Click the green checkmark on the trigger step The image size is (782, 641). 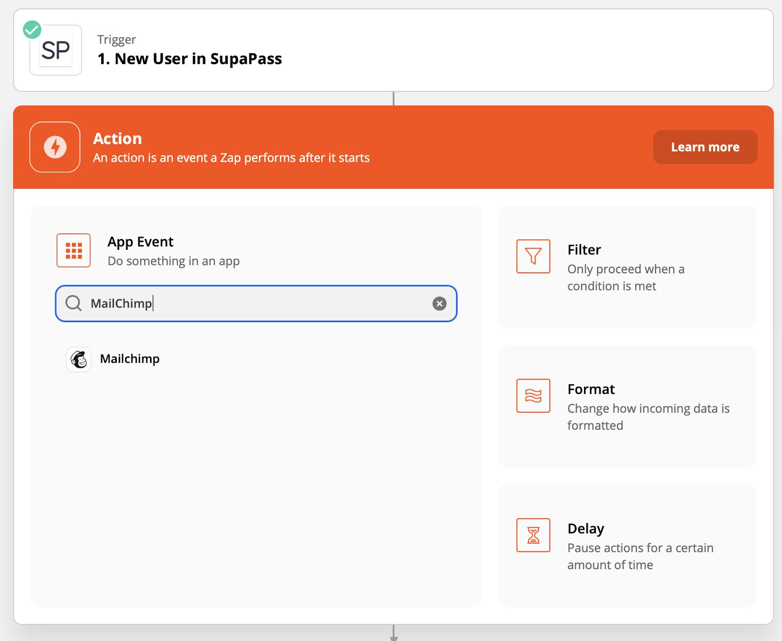click(x=32, y=29)
